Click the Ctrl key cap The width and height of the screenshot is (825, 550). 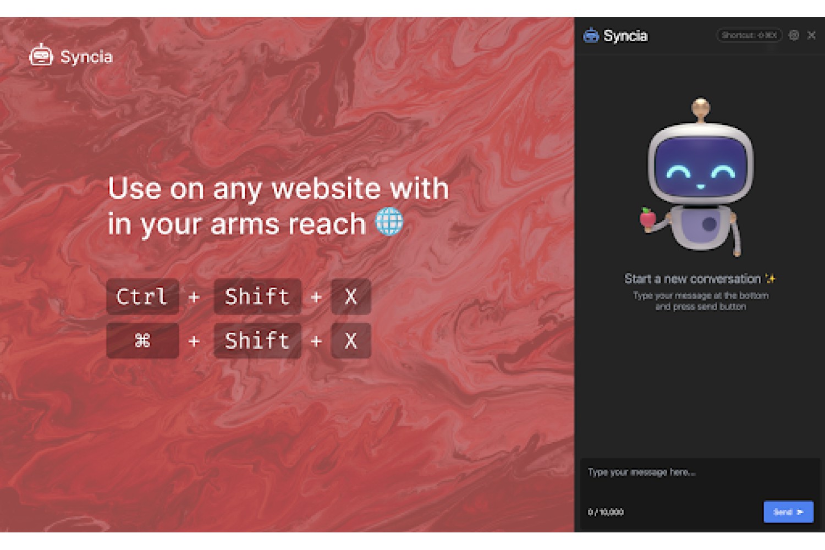point(142,296)
